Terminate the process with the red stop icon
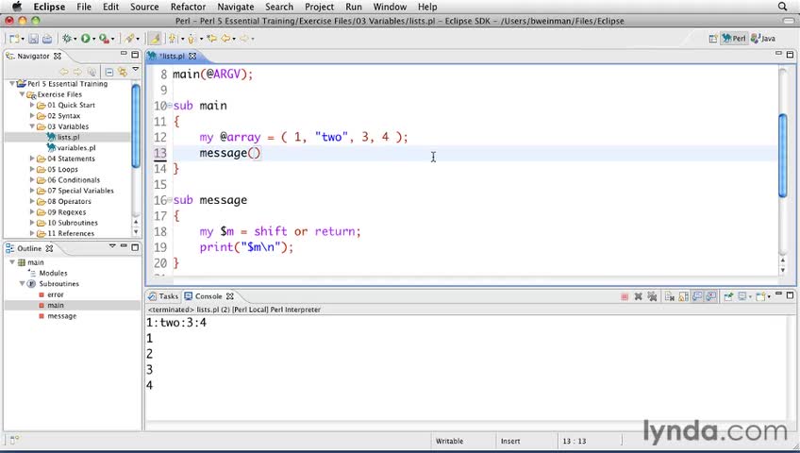The height and width of the screenshot is (453, 800). pos(624,296)
